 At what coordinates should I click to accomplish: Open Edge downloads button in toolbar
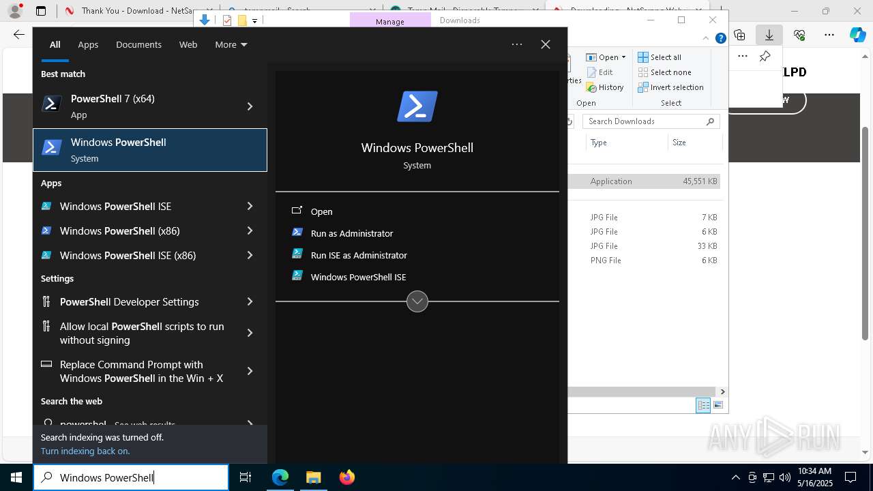click(769, 35)
